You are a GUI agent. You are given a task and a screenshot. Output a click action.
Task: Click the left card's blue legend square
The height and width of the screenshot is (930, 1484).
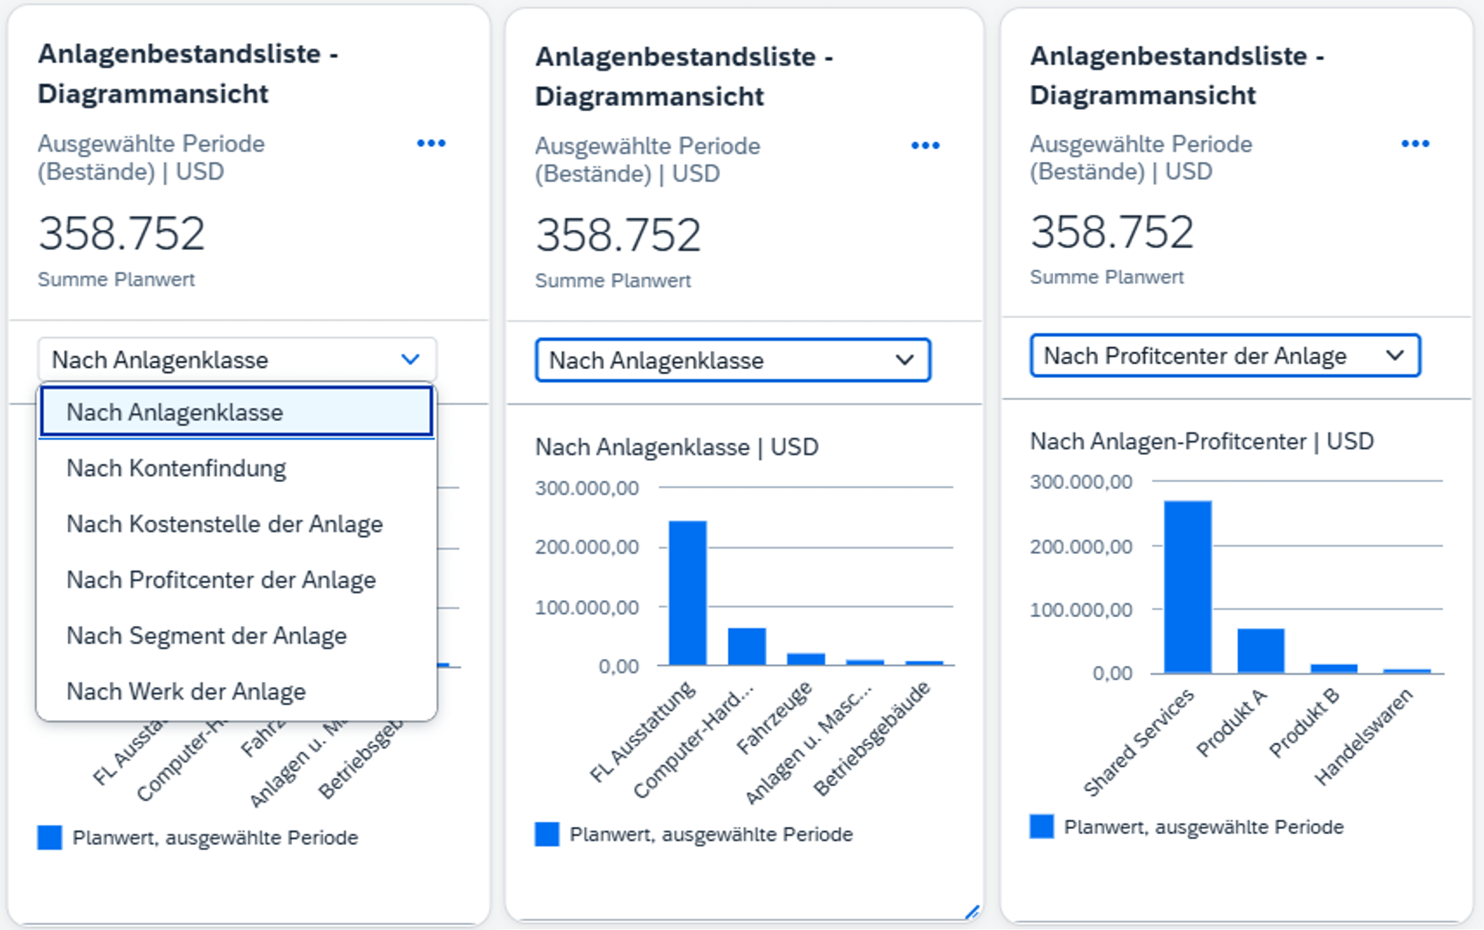click(50, 837)
